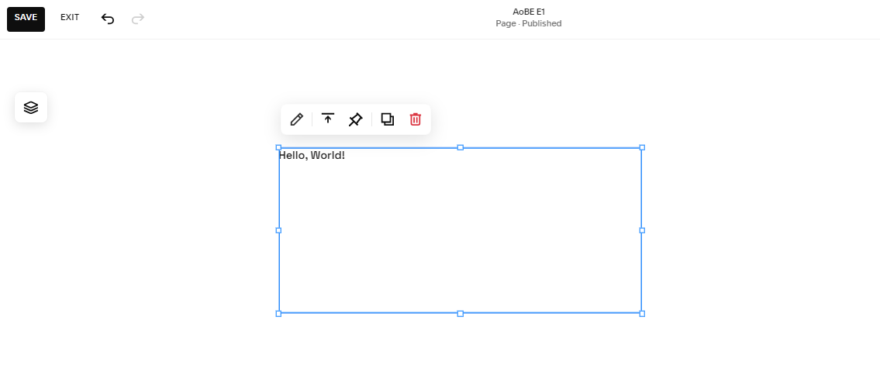Select the top-right resize handle
Screen dimensions: 880x379
click(x=642, y=147)
